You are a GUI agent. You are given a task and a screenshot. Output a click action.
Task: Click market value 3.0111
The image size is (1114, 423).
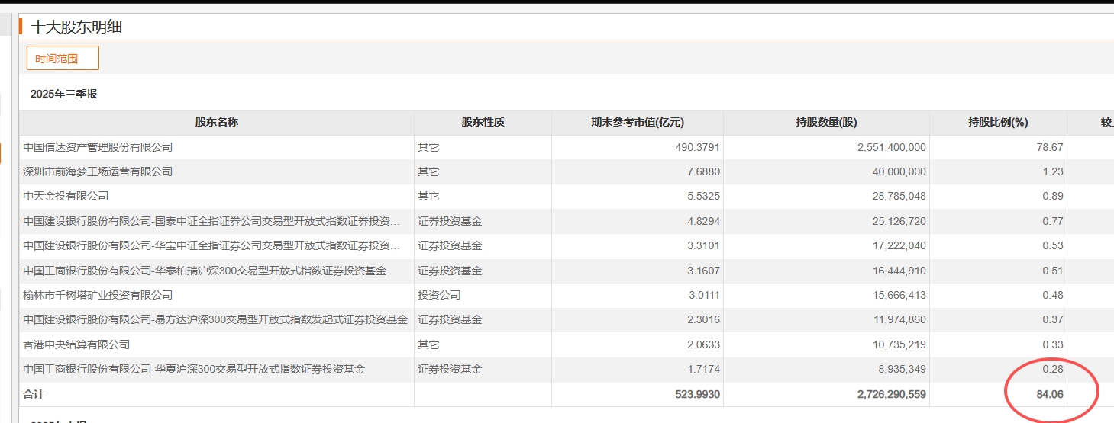click(x=703, y=295)
